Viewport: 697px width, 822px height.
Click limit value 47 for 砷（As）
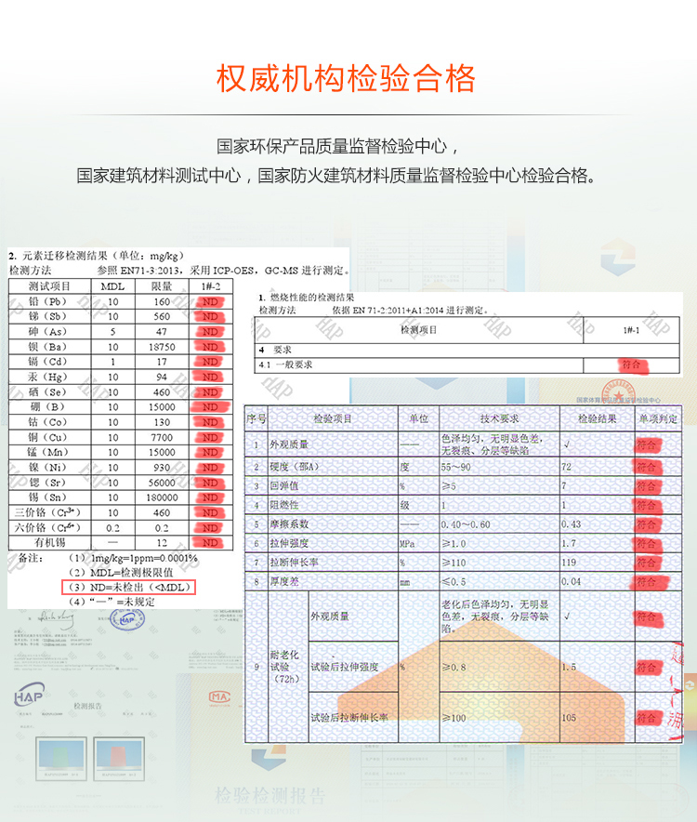(x=162, y=332)
